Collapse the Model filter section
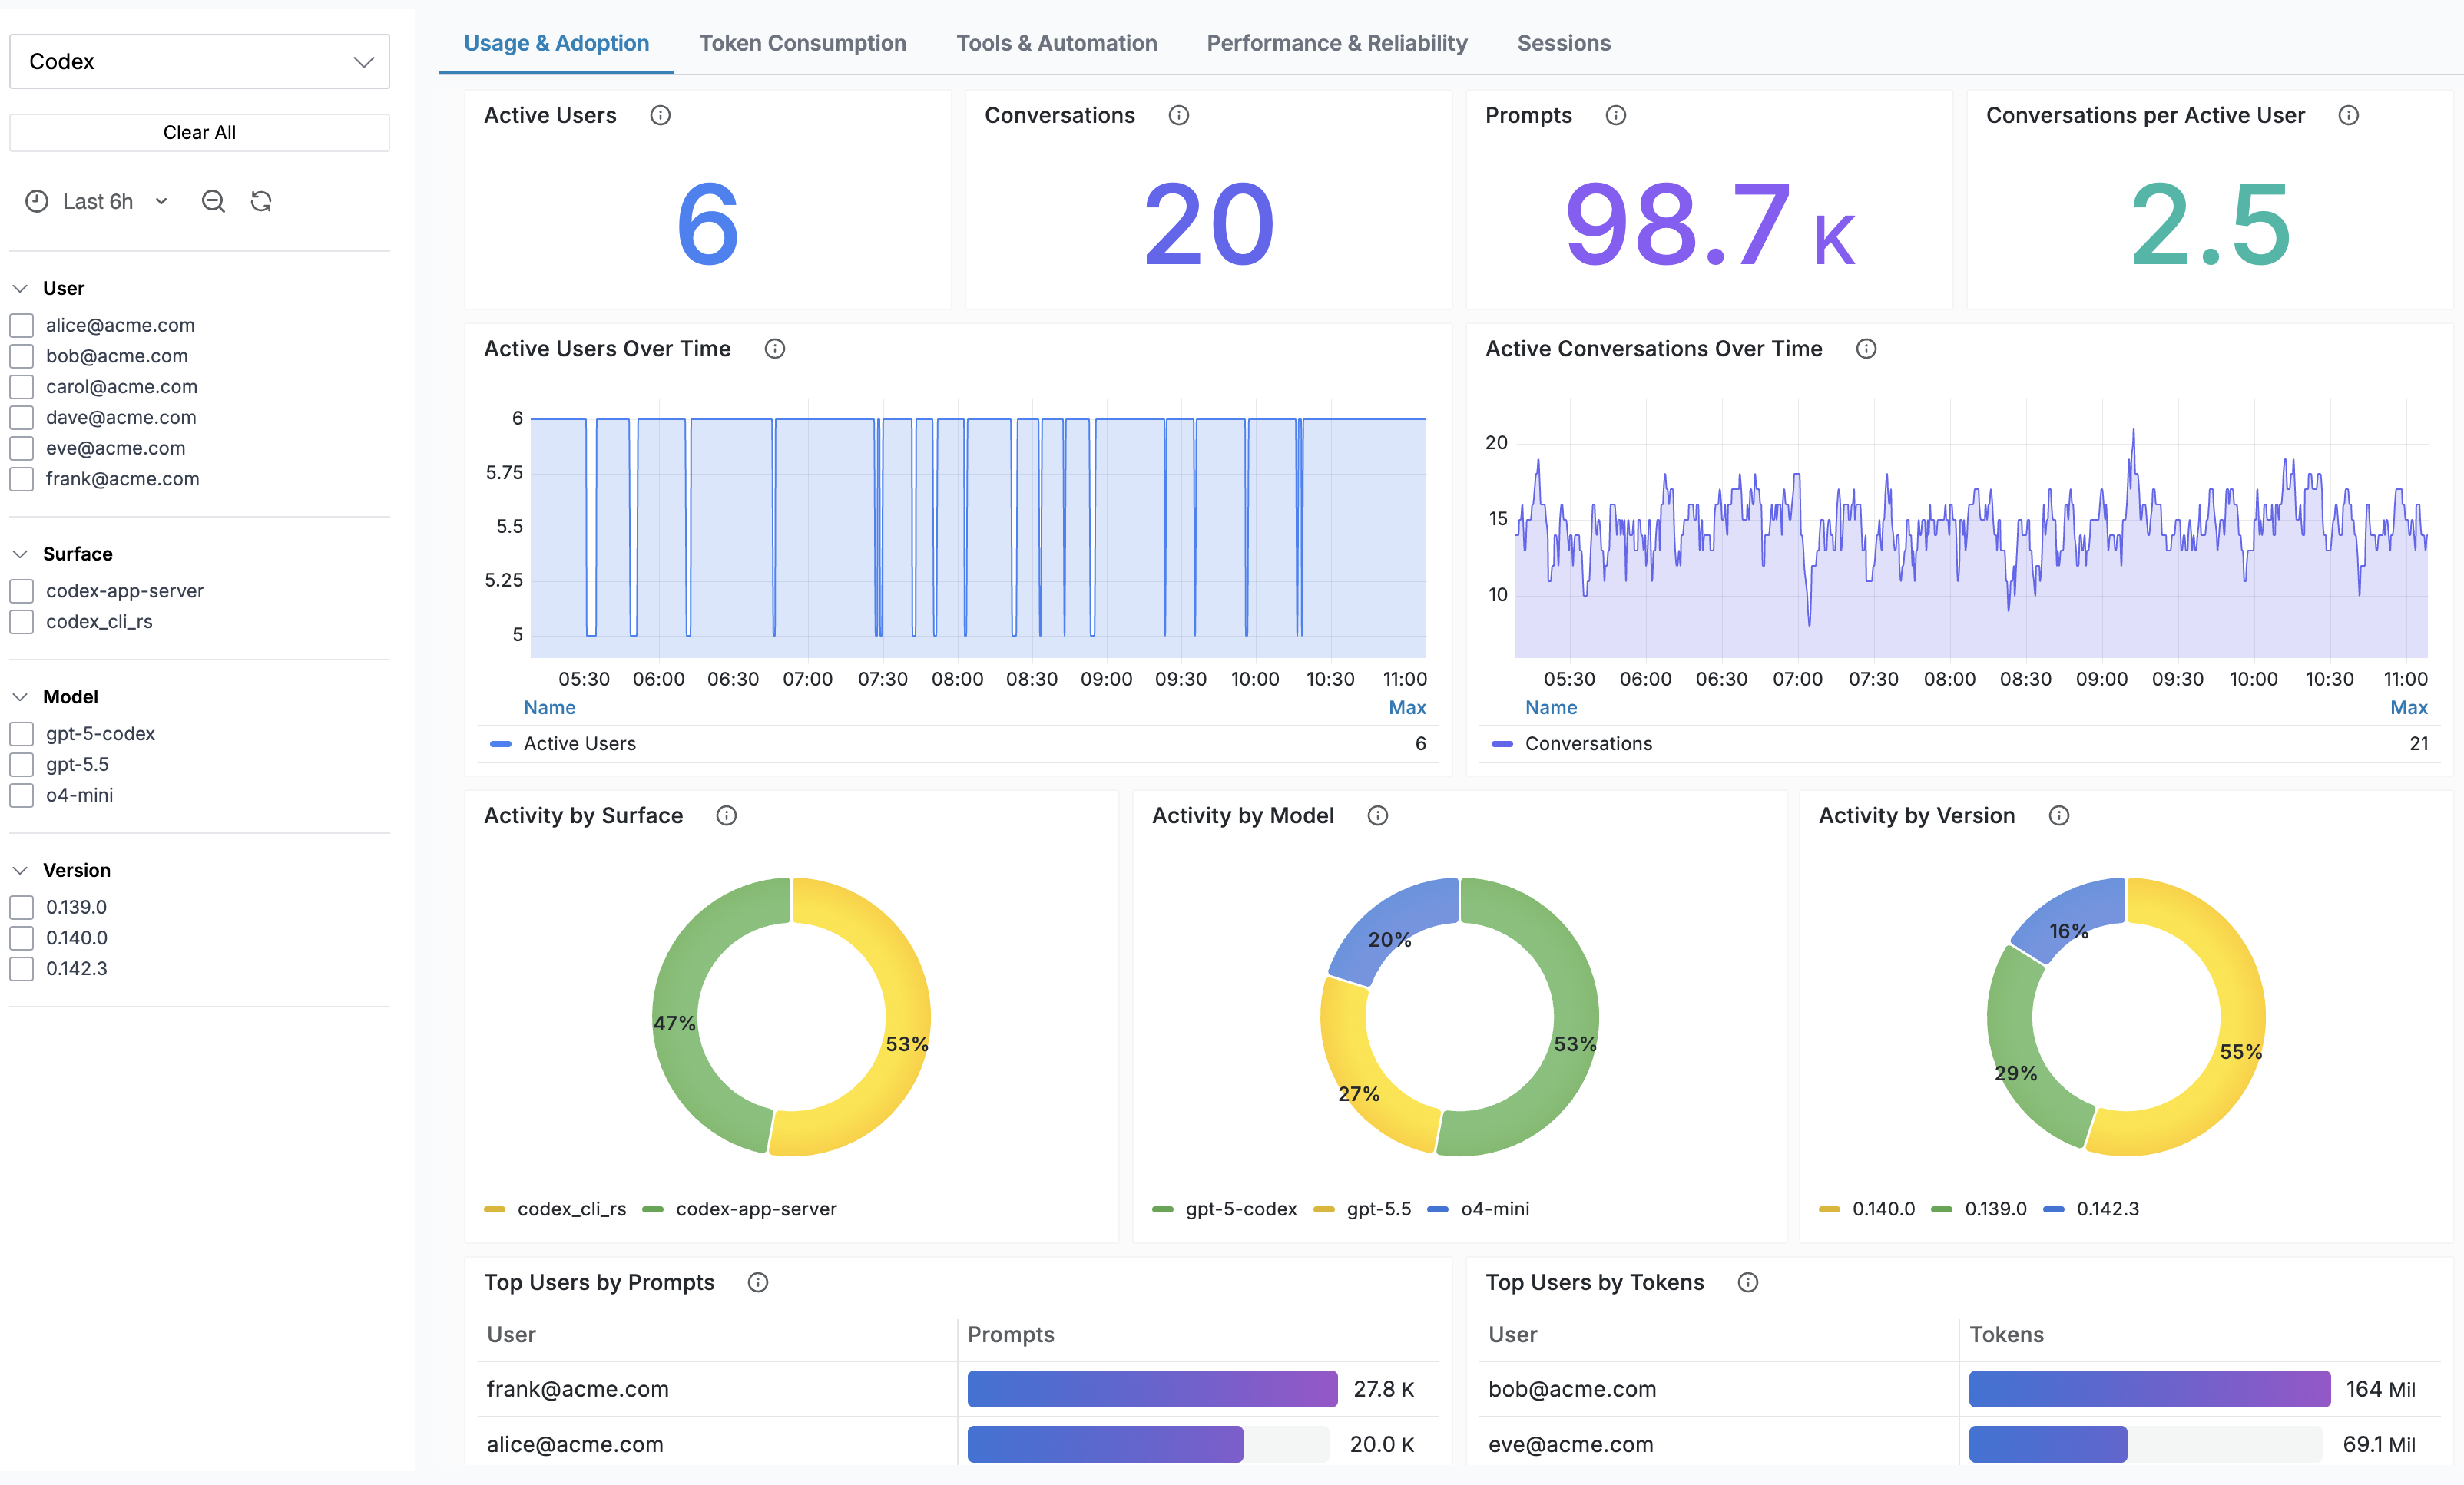 click(20, 697)
